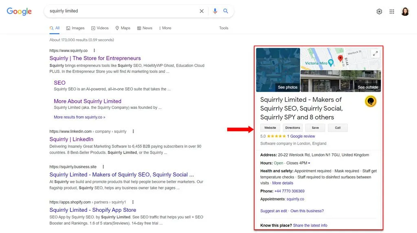Click the Save button in the knowledge panel
Screen dimensions: 417x233
[x=315, y=127]
